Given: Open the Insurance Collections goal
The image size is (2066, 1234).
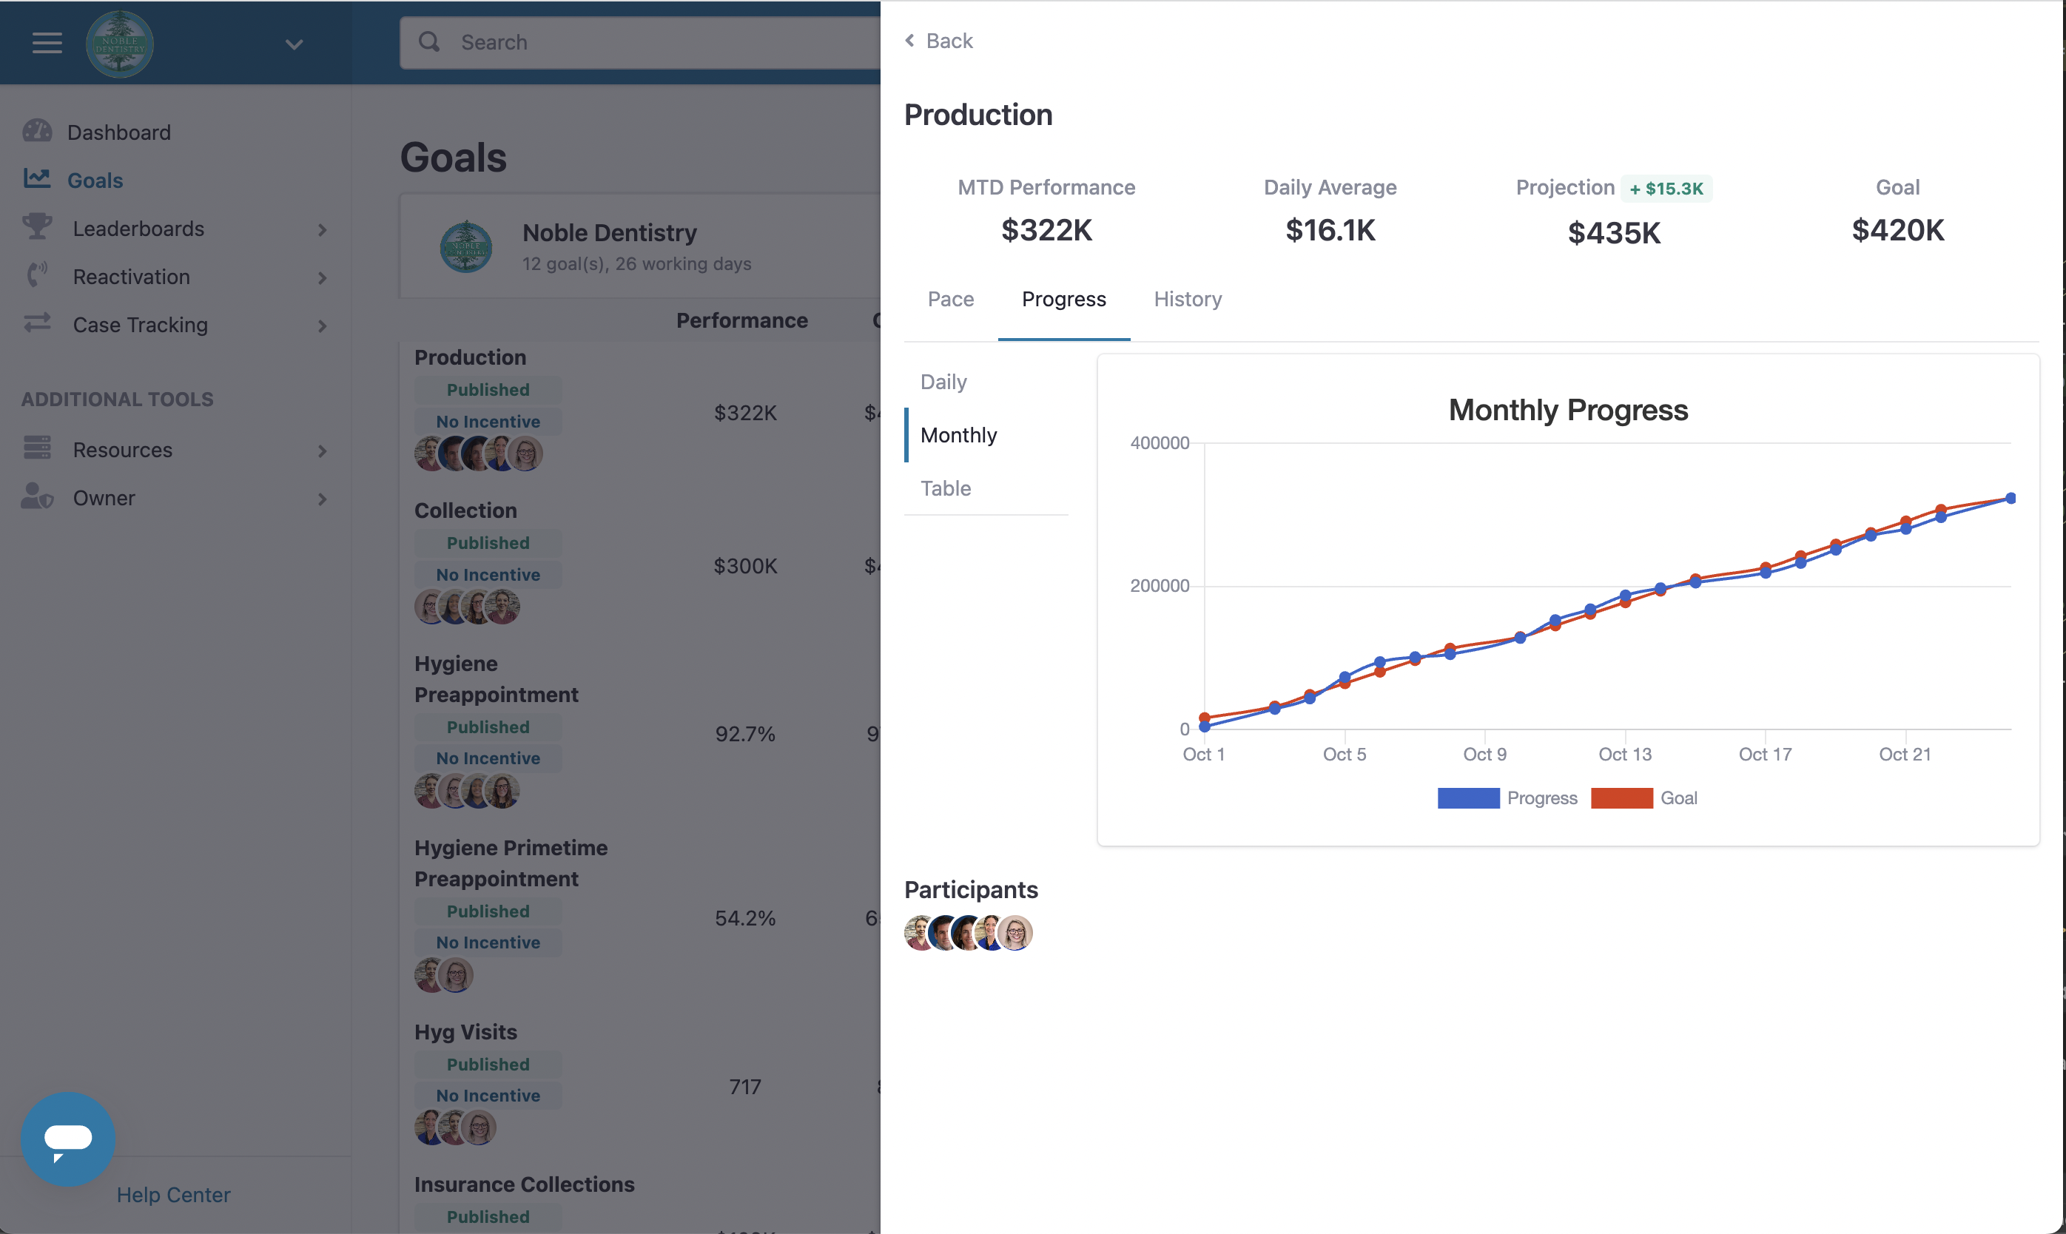Looking at the screenshot, I should (x=525, y=1185).
